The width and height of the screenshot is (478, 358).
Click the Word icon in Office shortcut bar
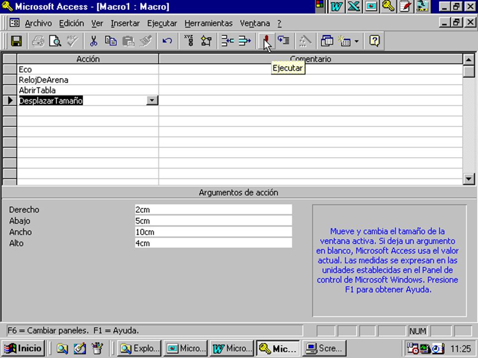pyautogui.click(x=336, y=6)
